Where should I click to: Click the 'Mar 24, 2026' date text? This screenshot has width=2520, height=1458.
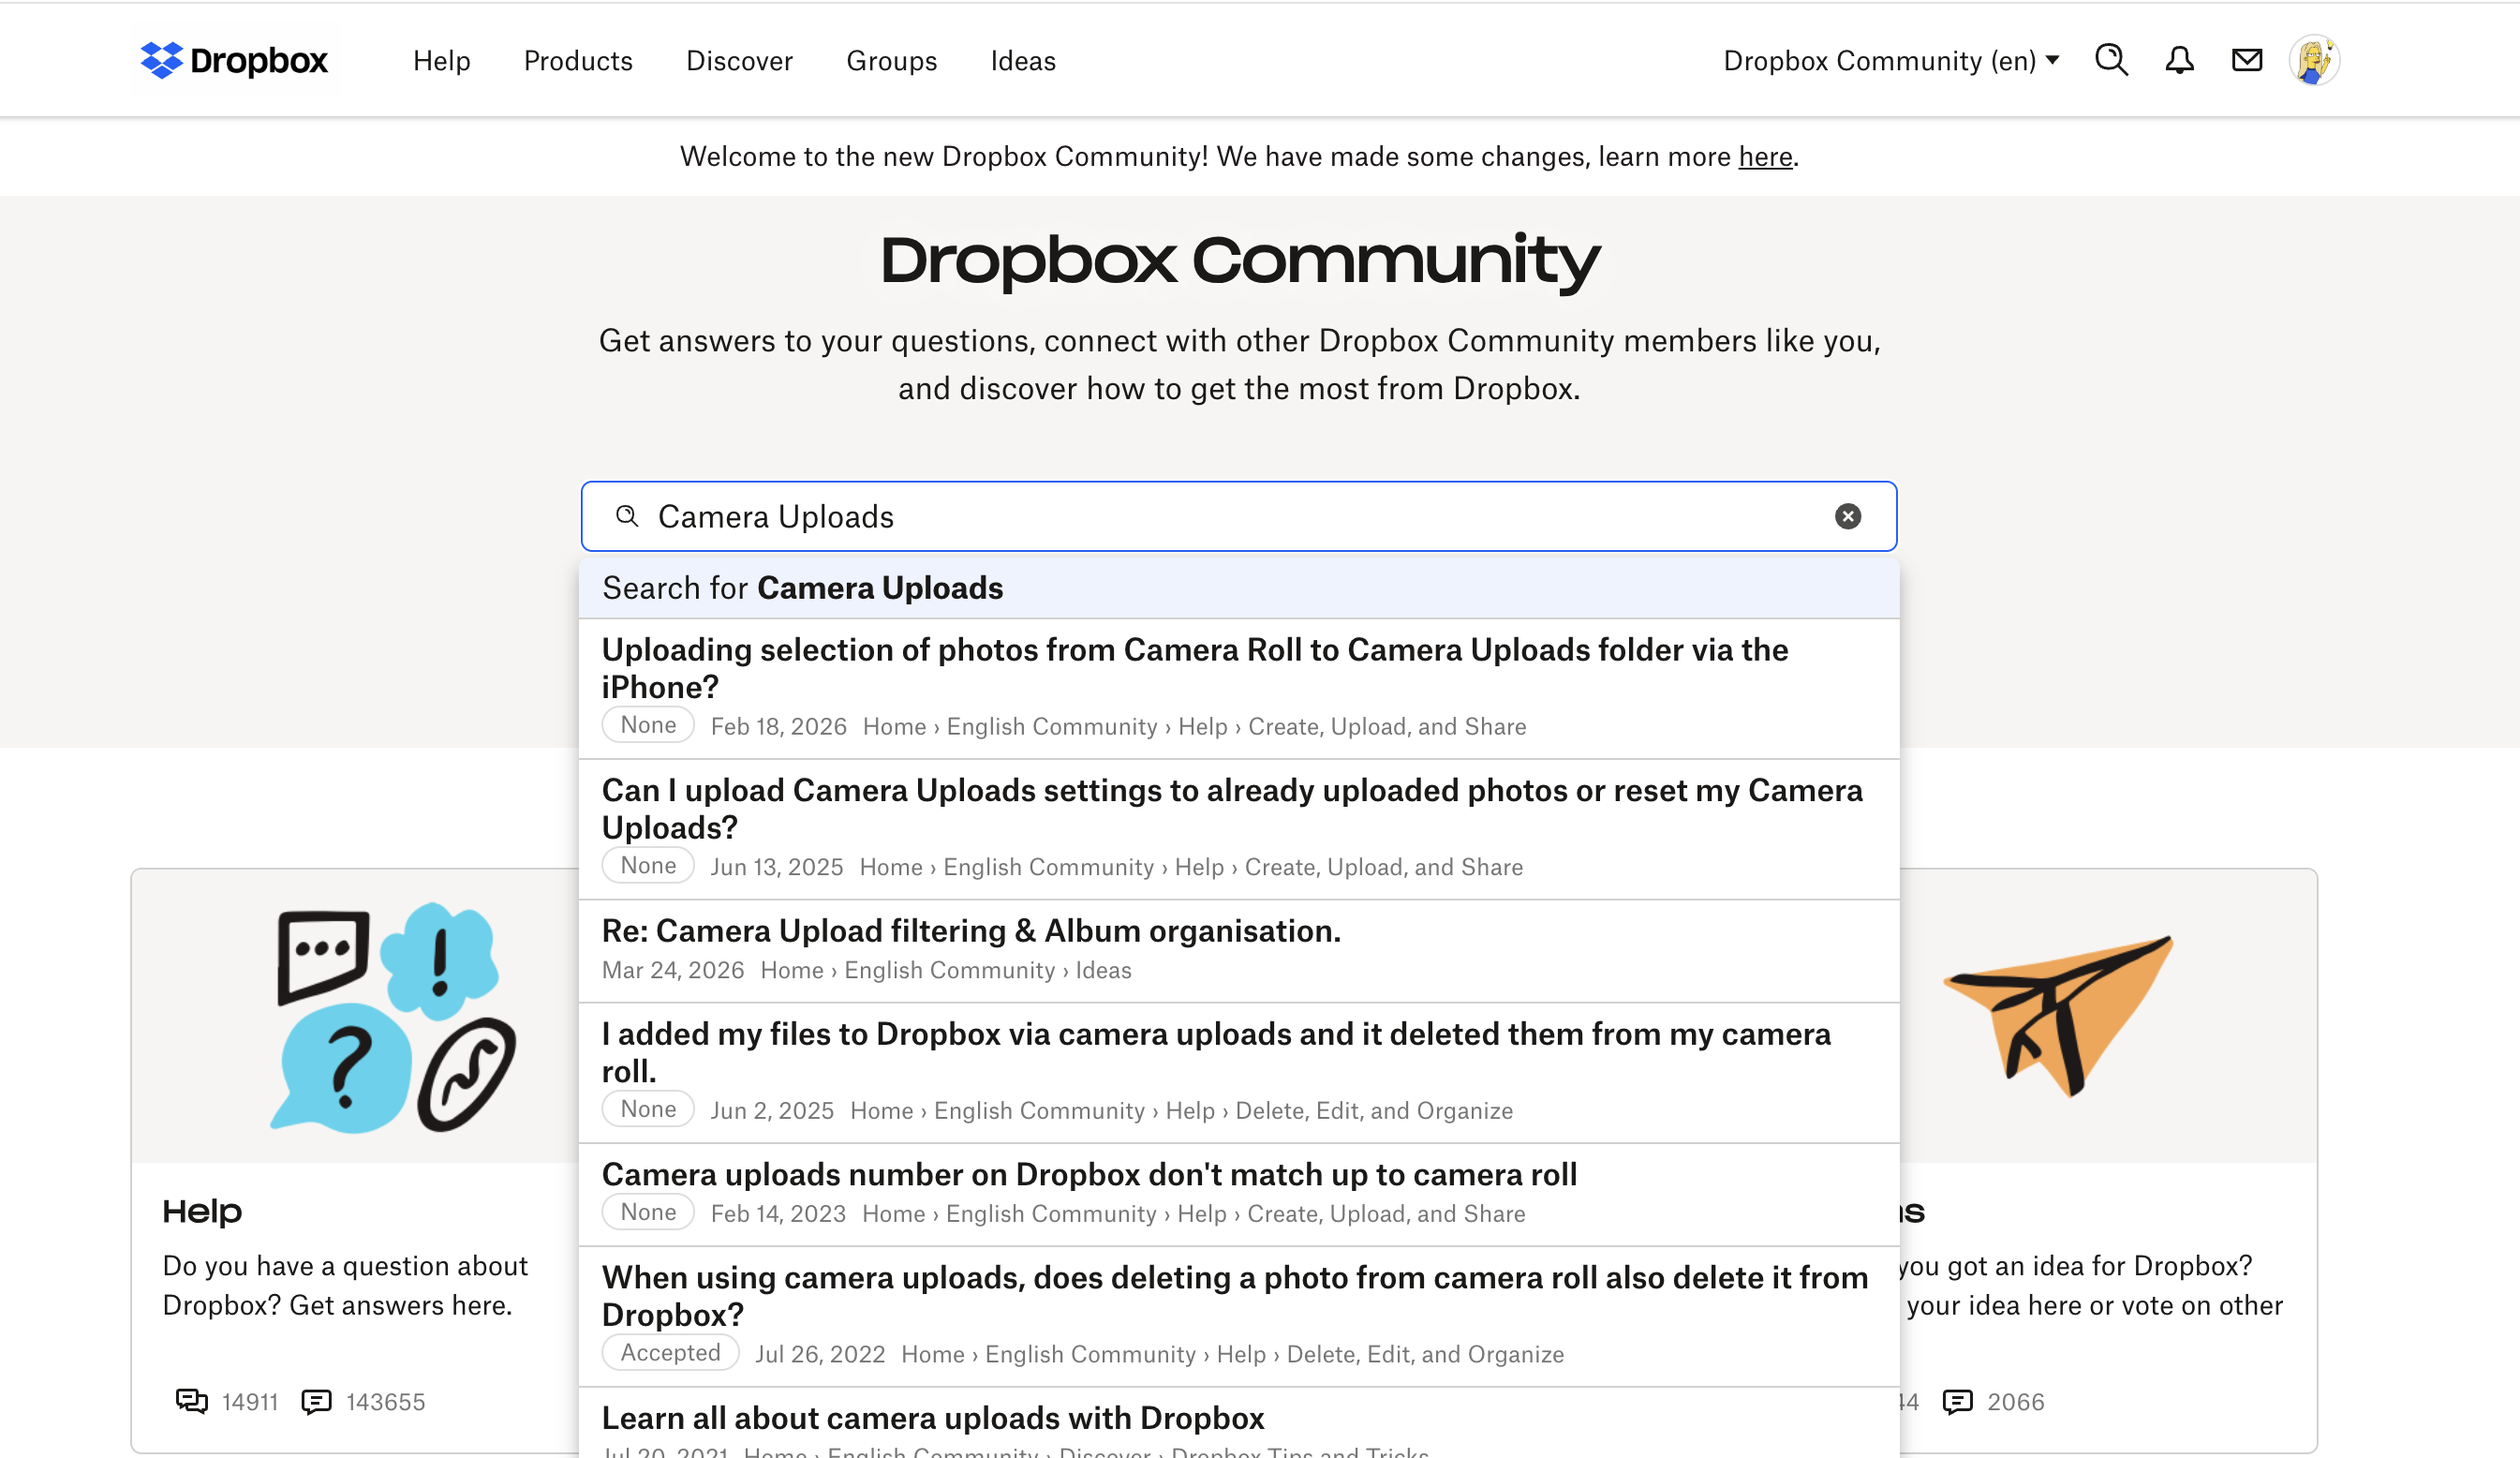tap(673, 970)
